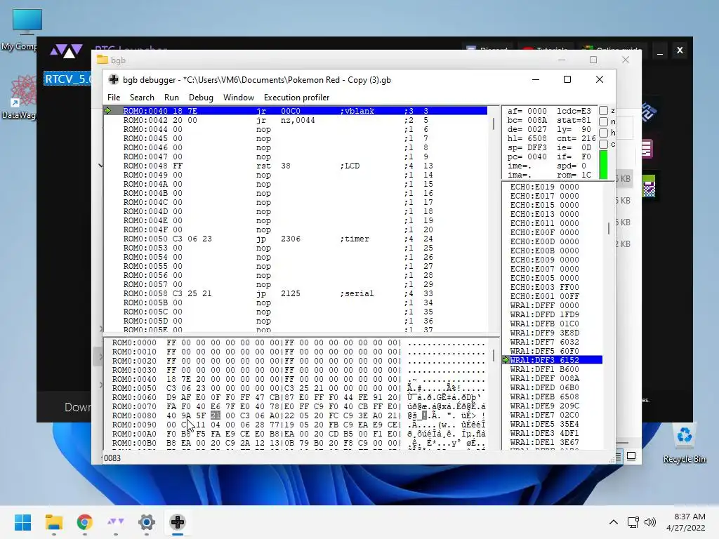
Task: Select the RTCV_5 item in RTC Launcher
Action: (68, 79)
